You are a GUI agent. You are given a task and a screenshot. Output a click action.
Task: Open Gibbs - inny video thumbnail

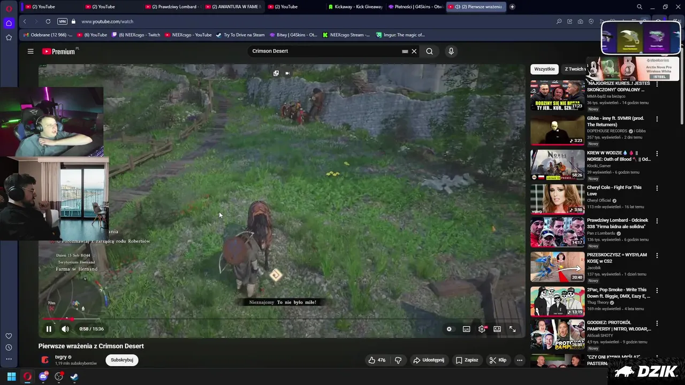tap(557, 130)
